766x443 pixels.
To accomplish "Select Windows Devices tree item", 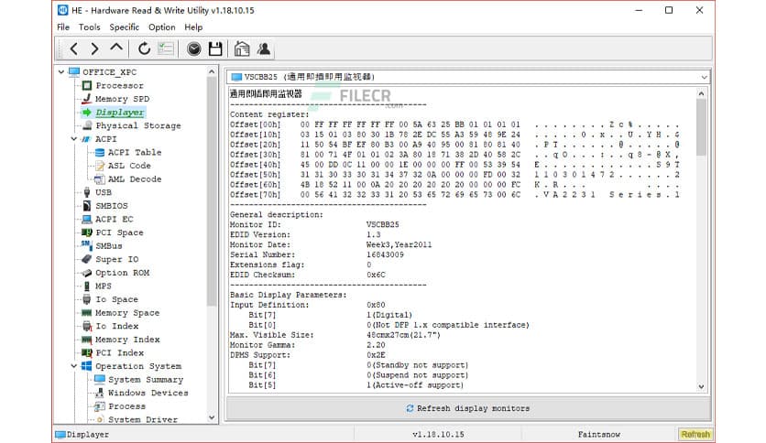I will point(148,393).
